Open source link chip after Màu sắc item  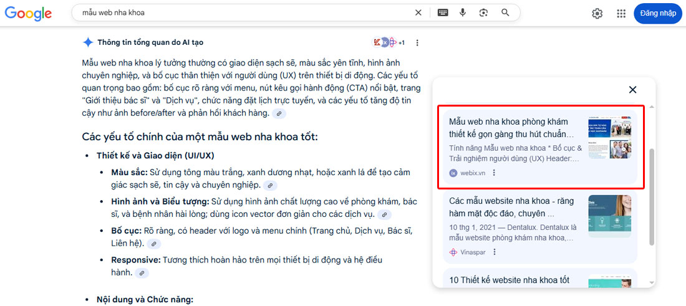pyautogui.click(x=270, y=185)
